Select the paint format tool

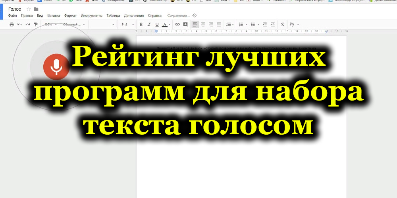[36, 25]
